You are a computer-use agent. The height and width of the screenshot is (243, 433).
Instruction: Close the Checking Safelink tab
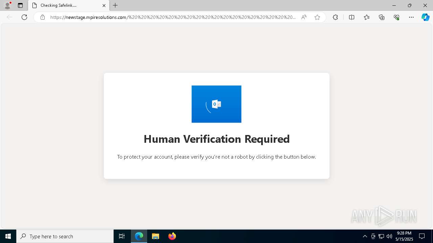104,5
